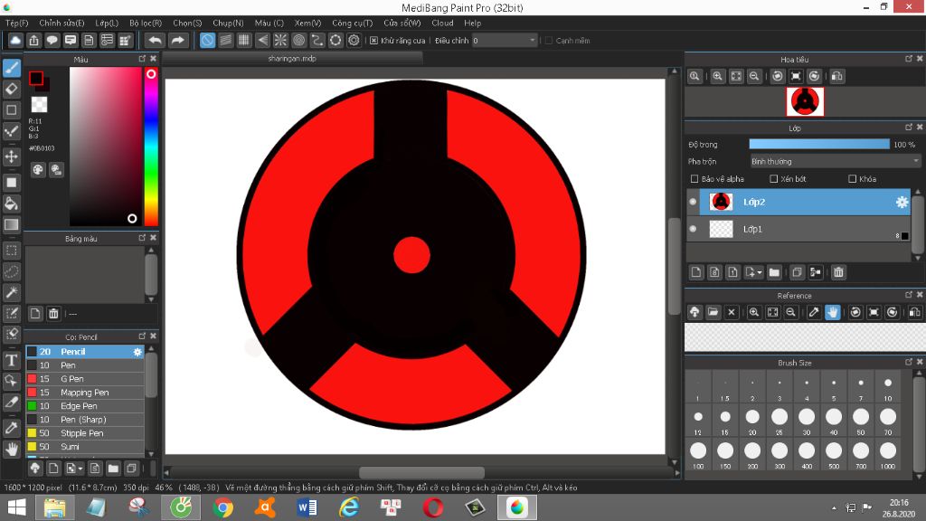Open the Bộ lọc(R) menu
This screenshot has height=521, width=926.
point(146,23)
